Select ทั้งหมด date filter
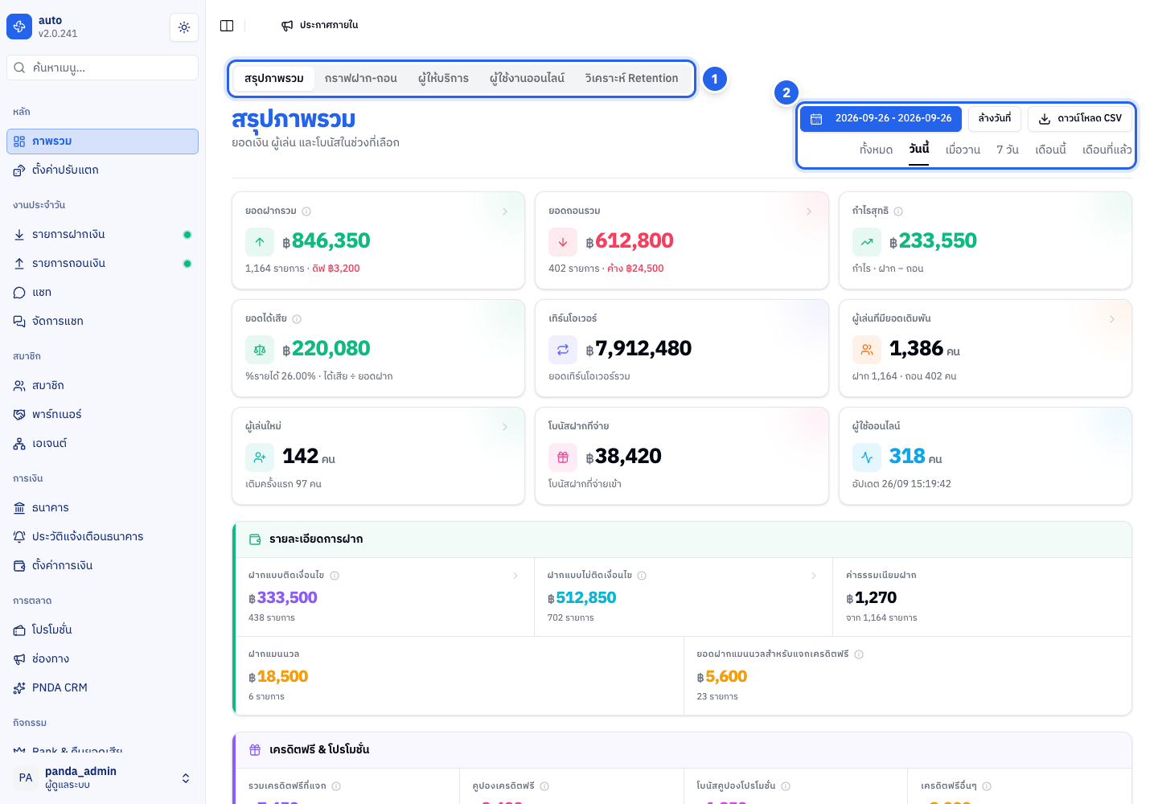The image size is (1158, 804). point(876,150)
